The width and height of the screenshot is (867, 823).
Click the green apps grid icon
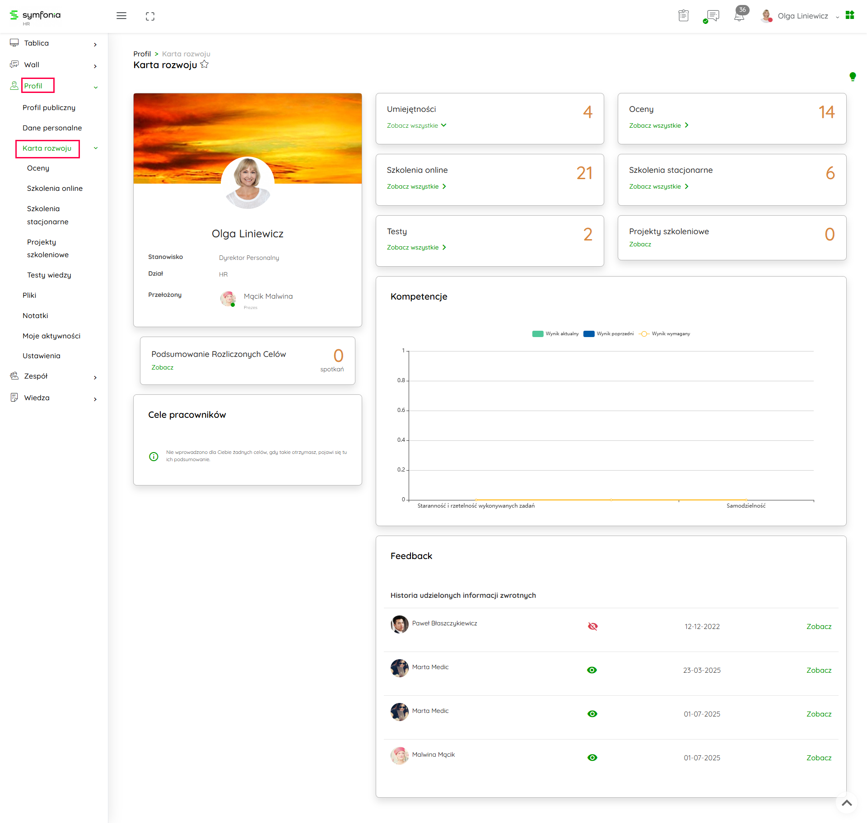(850, 15)
